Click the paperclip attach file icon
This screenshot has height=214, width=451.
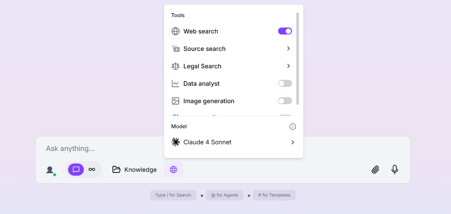(375, 170)
